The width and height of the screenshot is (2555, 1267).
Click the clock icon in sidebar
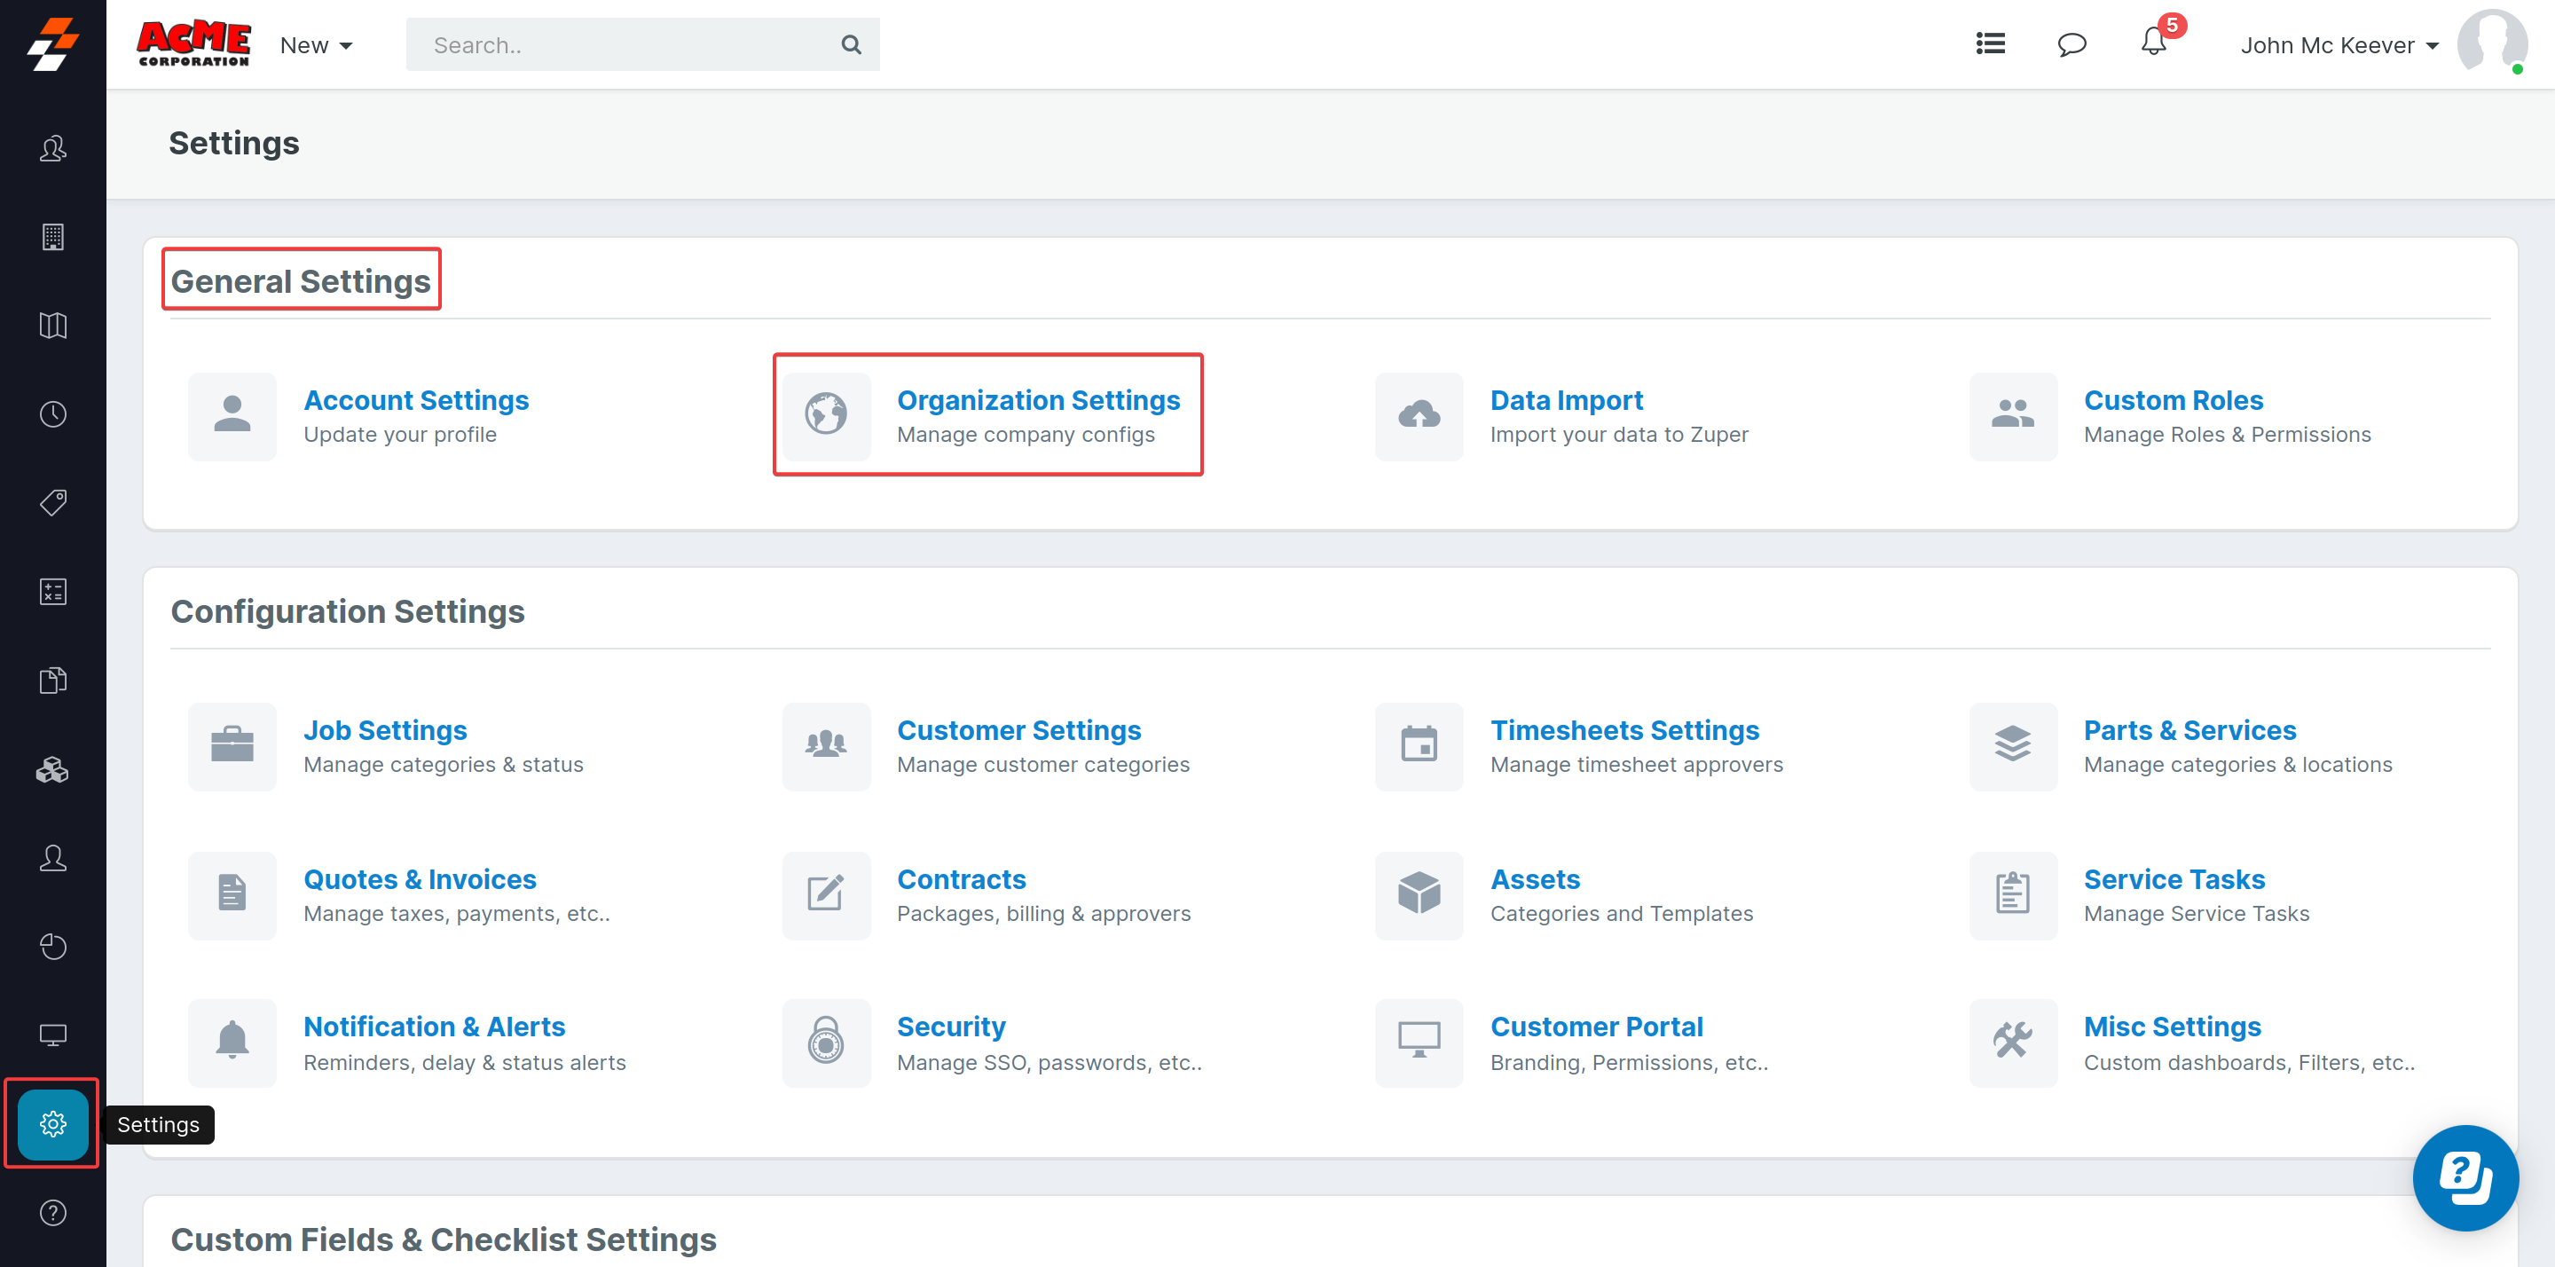[x=52, y=413]
